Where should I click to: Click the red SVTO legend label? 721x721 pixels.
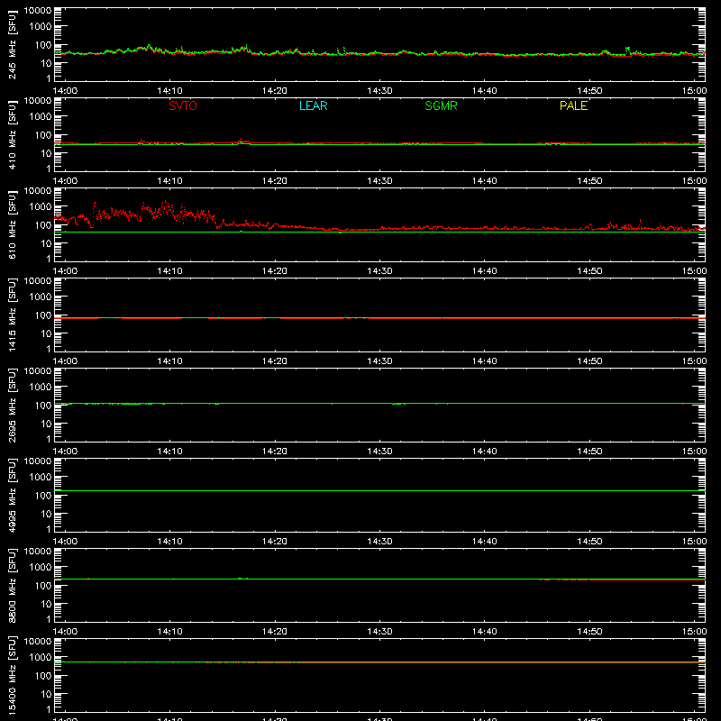[x=183, y=105]
